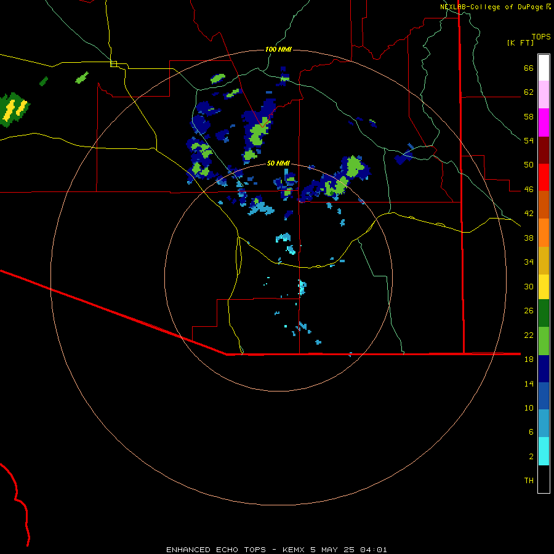This screenshot has width=554, height=554.
Task: Click the light green legend swatch
Action: click(544, 340)
